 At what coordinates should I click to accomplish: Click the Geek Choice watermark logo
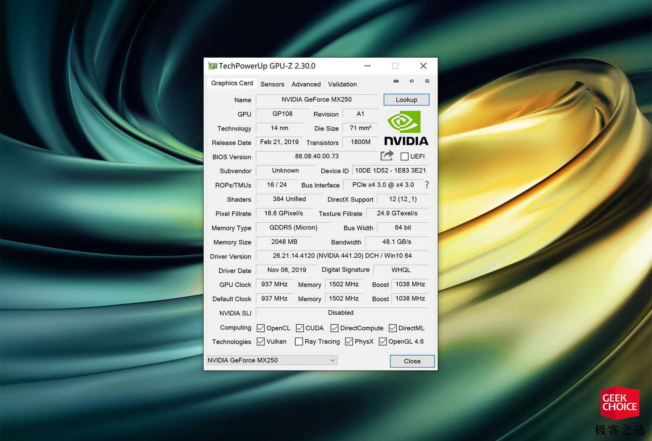click(x=619, y=403)
